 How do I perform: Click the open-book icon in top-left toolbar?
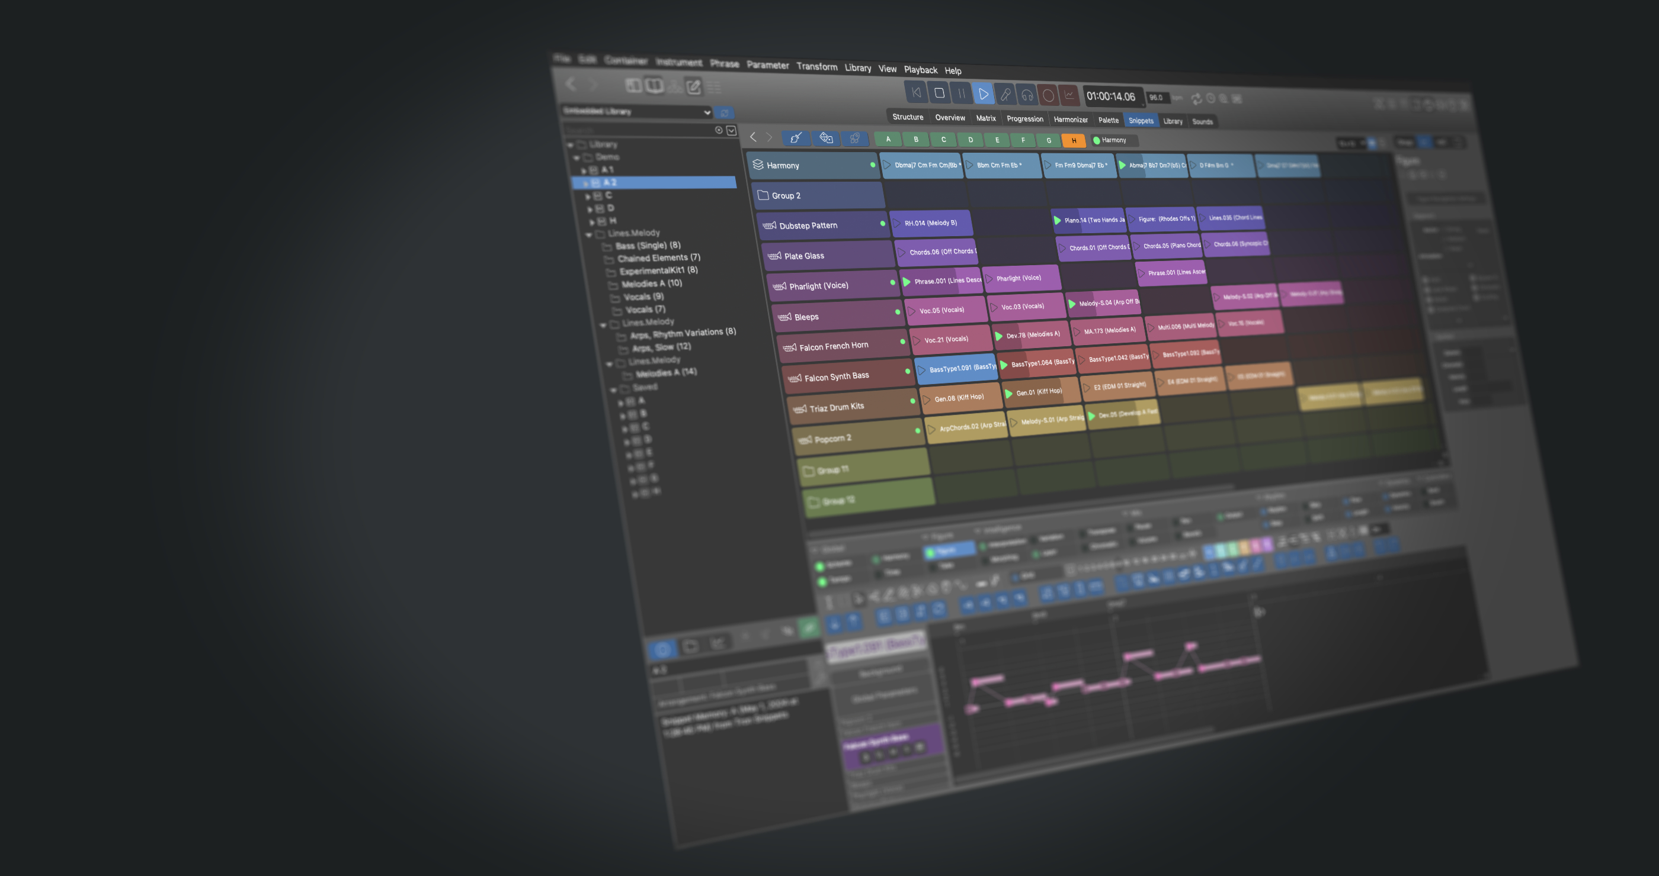click(x=654, y=86)
